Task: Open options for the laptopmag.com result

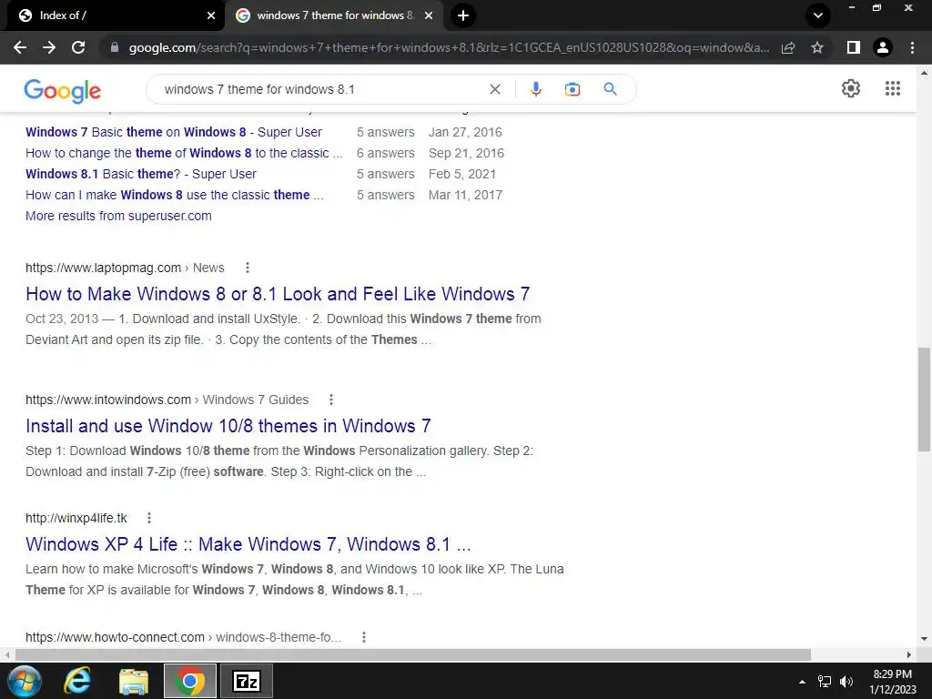Action: pyautogui.click(x=248, y=268)
